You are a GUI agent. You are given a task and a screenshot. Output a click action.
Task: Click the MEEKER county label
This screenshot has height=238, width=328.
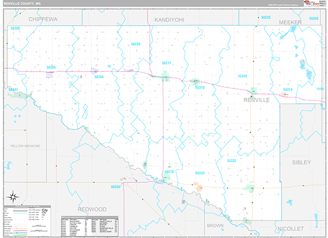tap(290, 22)
